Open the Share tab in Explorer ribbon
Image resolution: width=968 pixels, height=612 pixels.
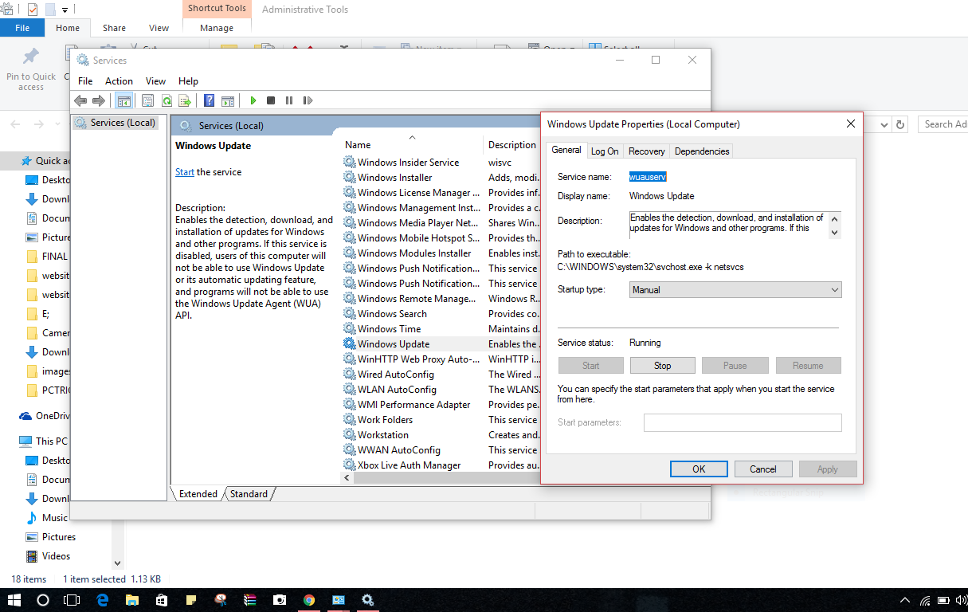tap(114, 28)
